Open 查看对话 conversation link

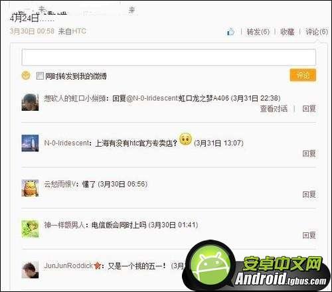pos(274,109)
